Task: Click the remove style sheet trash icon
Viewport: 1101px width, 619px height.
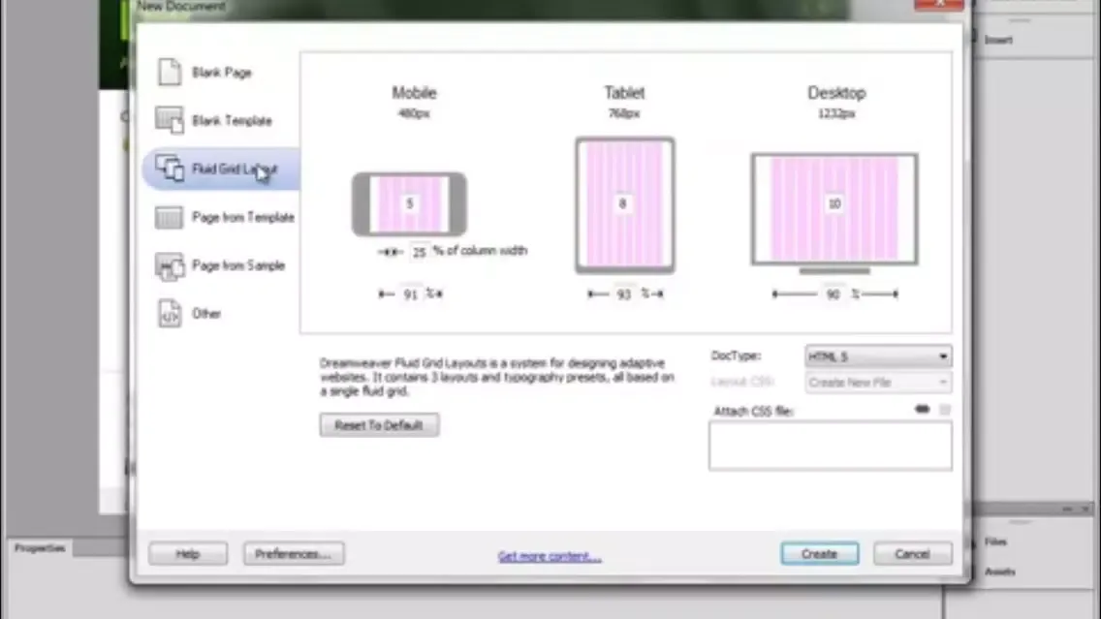Action: pos(944,409)
